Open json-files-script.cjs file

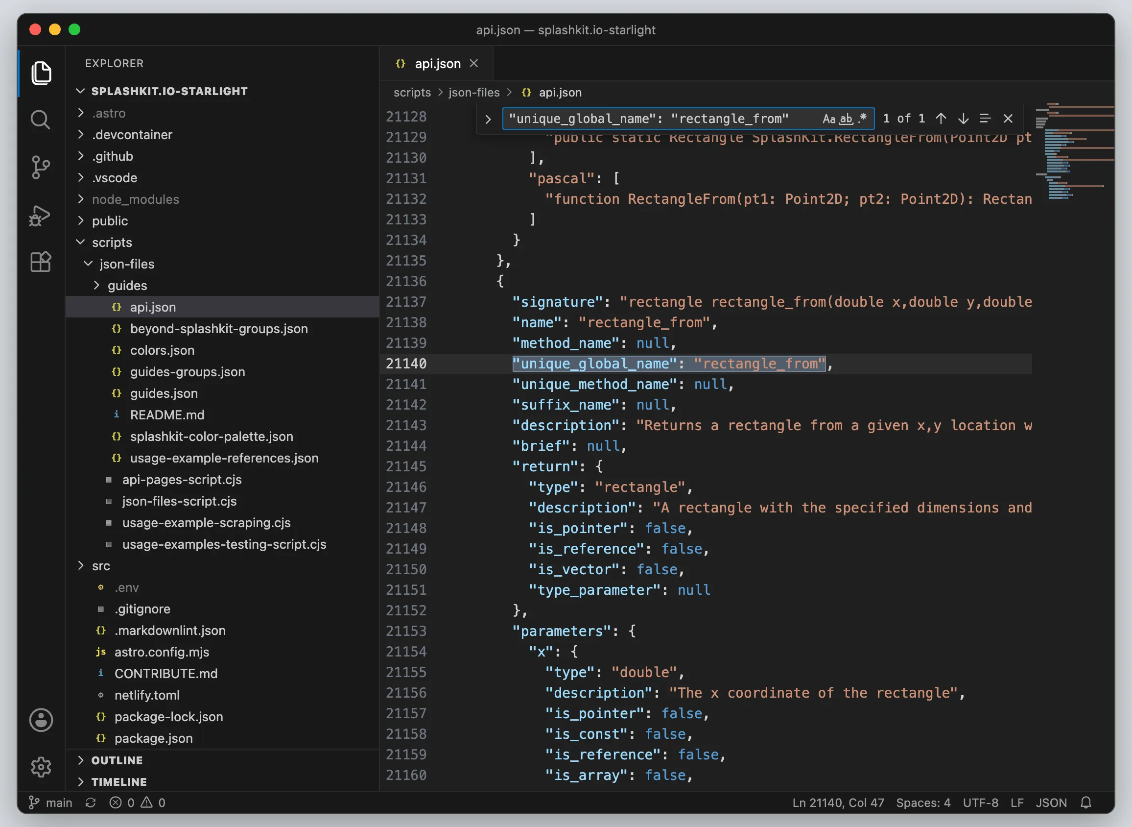pyautogui.click(x=223, y=501)
